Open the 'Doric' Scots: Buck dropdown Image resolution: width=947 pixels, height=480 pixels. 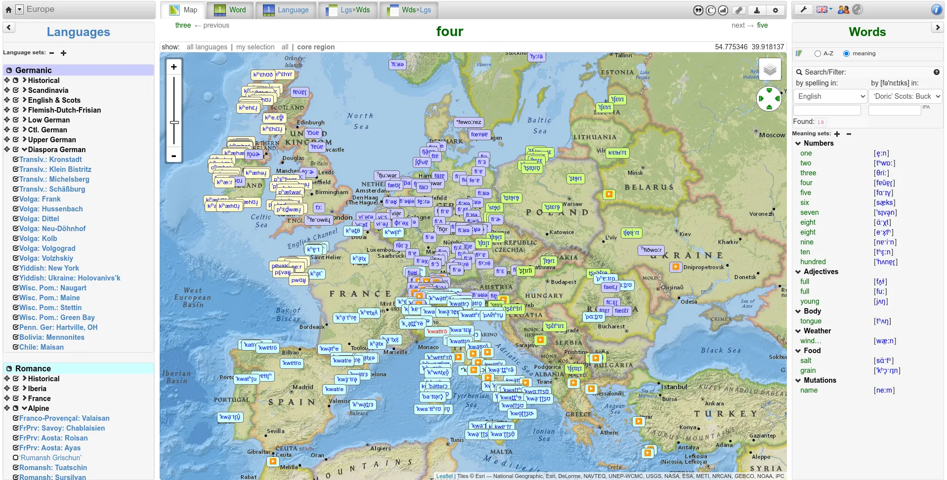[x=905, y=96]
